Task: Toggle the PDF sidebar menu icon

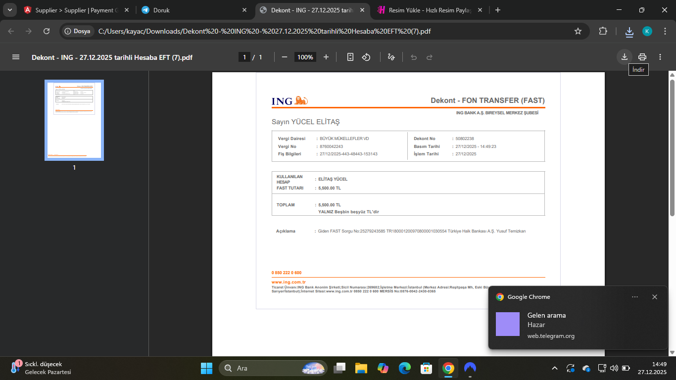Action: pos(16,57)
